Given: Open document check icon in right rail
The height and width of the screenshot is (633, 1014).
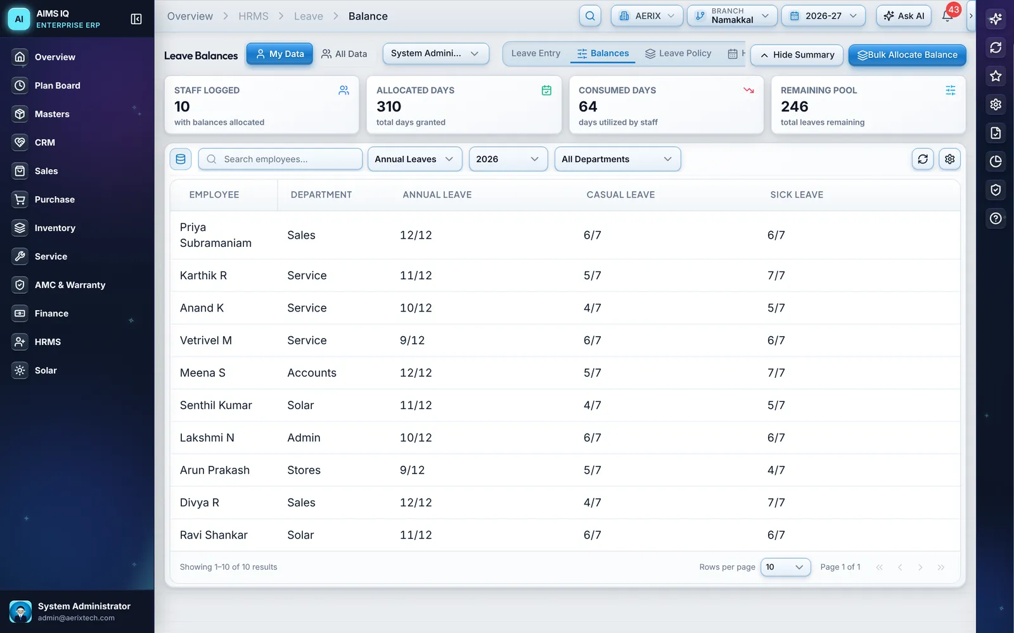Looking at the screenshot, I should [996, 133].
